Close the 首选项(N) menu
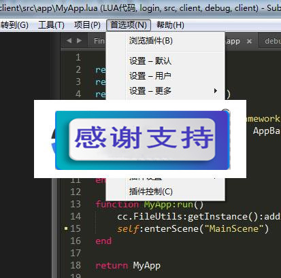This screenshot has width=281, height=278. 129,25
